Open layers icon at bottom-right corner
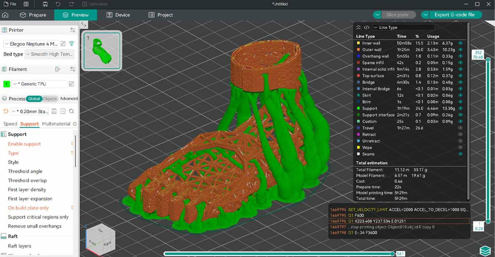495x257 pixels. (x=485, y=250)
